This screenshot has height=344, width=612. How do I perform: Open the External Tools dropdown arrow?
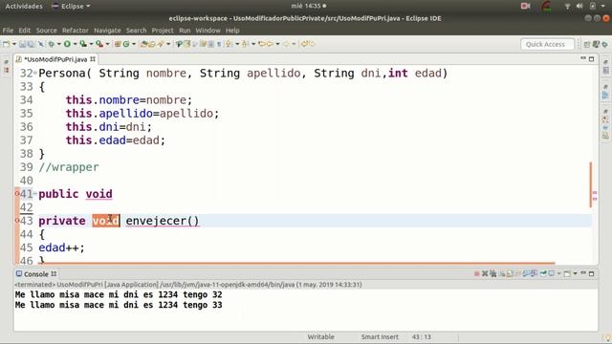[107, 44]
